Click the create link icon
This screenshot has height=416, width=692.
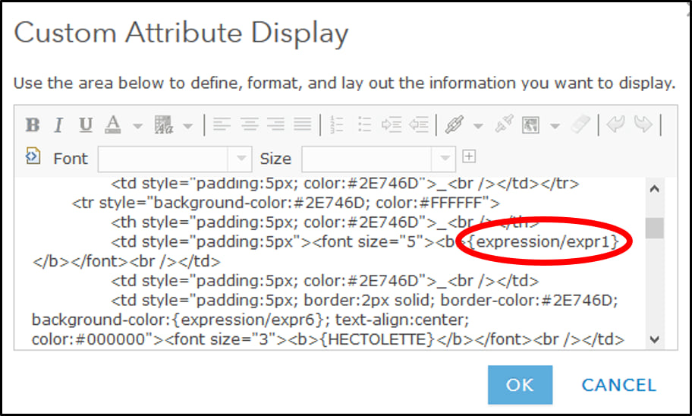(x=454, y=124)
